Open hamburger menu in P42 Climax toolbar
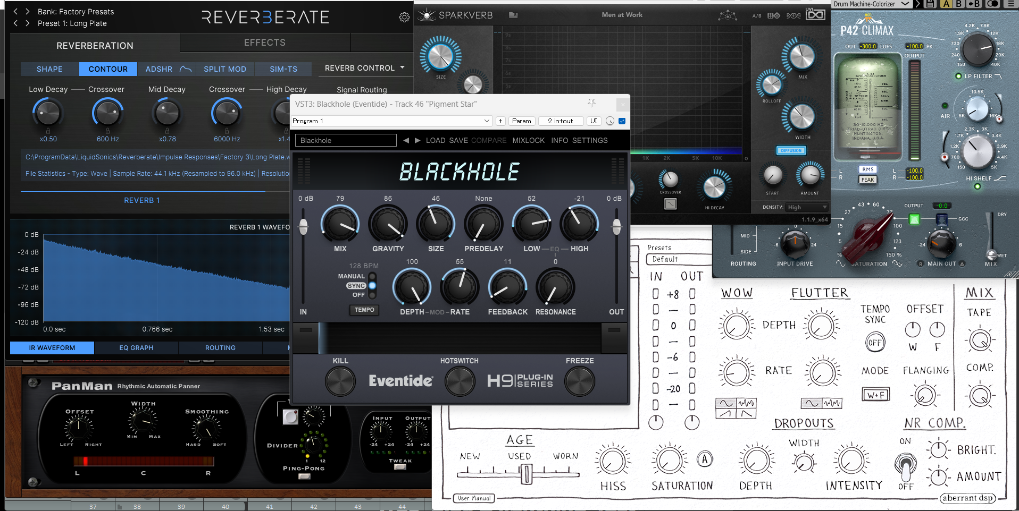 point(1012,4)
